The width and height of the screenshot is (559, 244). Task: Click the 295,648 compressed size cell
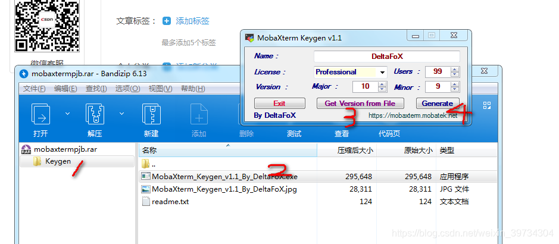[358, 176]
